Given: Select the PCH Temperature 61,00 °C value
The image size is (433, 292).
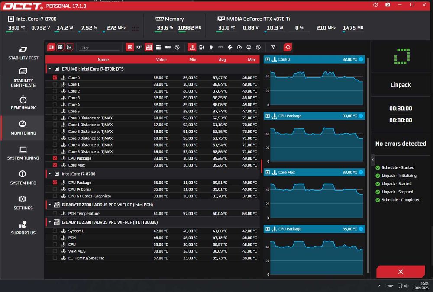Looking at the screenshot, I should pos(161,213).
